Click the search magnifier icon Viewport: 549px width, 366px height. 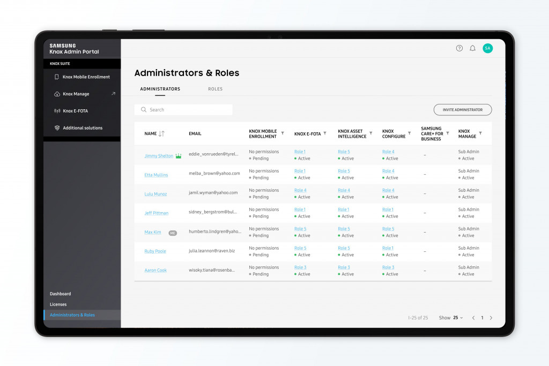coord(143,109)
